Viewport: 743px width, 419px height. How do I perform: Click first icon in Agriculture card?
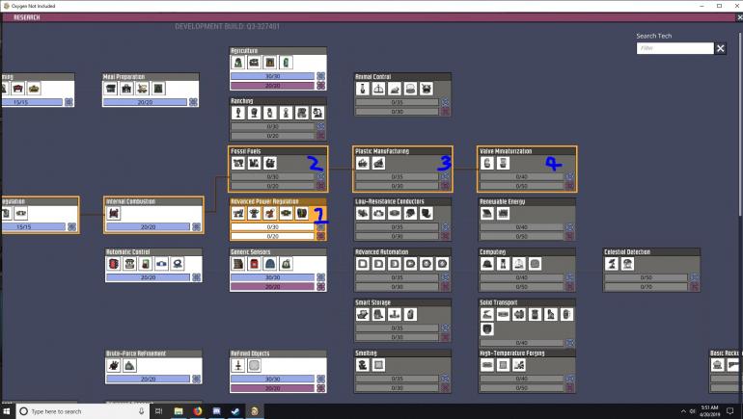pyautogui.click(x=238, y=63)
